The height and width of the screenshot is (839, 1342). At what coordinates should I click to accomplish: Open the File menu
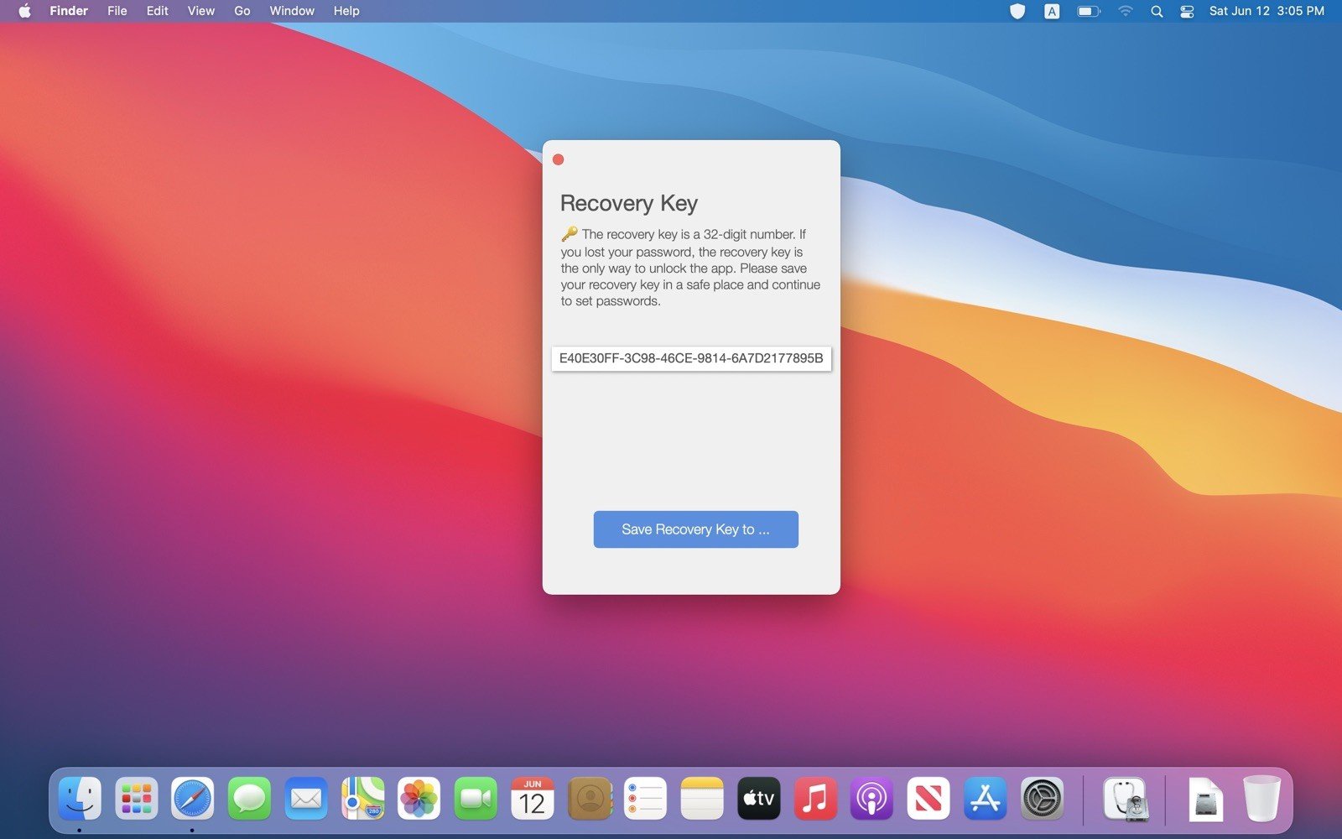[117, 11]
